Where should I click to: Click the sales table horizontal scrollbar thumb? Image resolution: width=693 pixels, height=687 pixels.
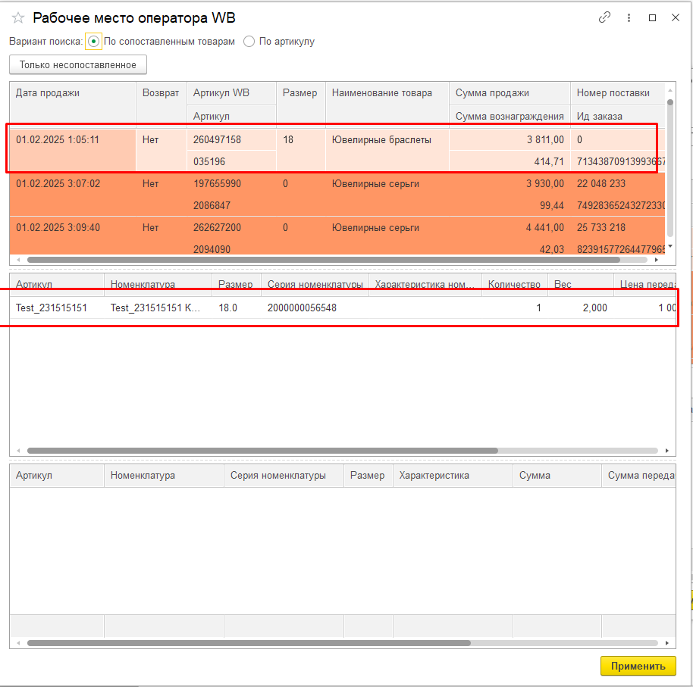(324, 260)
